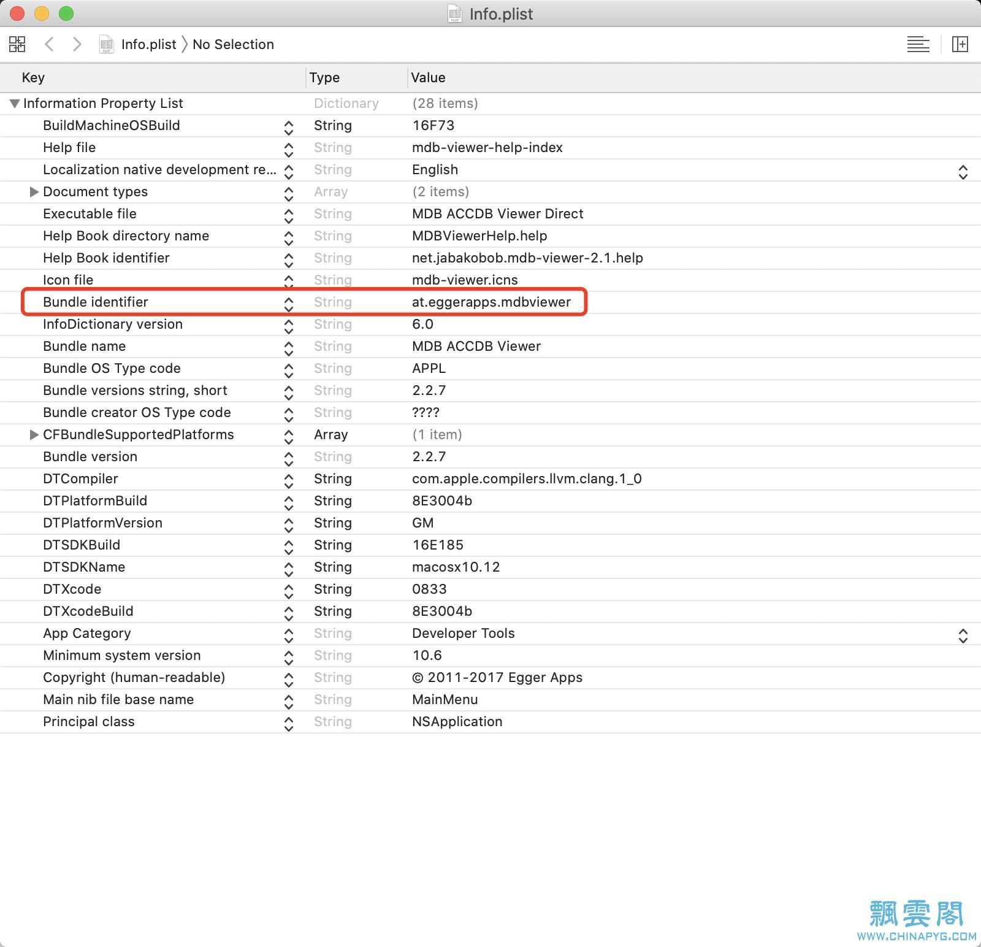981x947 pixels.
Task: Select value mdb-viewer.icns
Action: tap(465, 280)
